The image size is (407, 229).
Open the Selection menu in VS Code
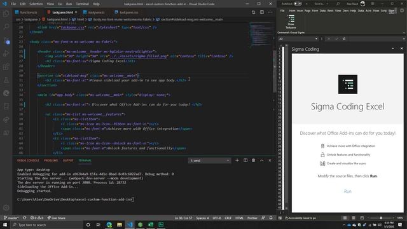click(36, 4)
